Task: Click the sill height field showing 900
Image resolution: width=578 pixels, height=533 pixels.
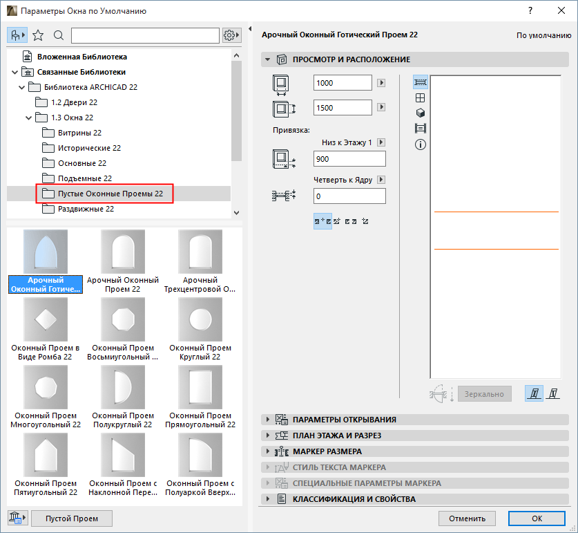Action: coord(349,159)
